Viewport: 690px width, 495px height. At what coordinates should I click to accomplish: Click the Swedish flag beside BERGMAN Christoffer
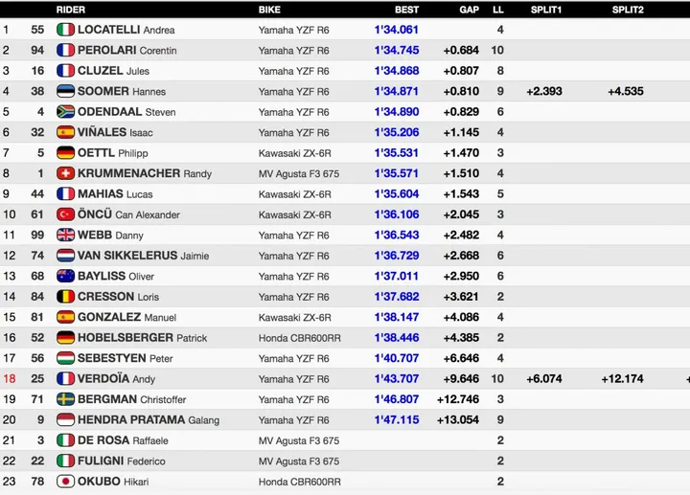[x=65, y=399]
